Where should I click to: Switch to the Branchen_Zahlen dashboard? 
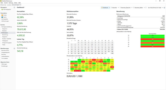(139, 8)
